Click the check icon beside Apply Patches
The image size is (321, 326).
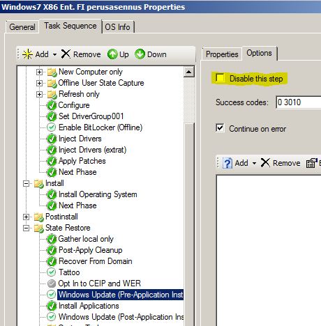click(52, 161)
